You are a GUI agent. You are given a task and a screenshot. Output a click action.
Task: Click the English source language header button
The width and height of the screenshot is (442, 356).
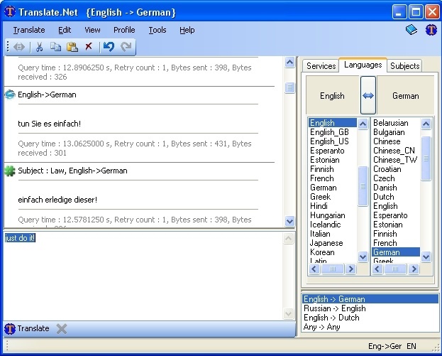tap(332, 95)
